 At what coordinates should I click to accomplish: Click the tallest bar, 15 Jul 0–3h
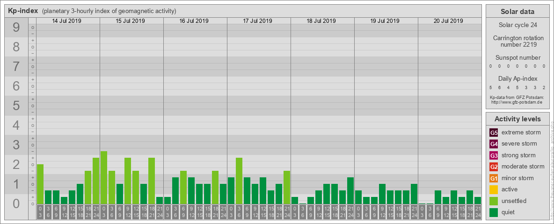[104, 177]
